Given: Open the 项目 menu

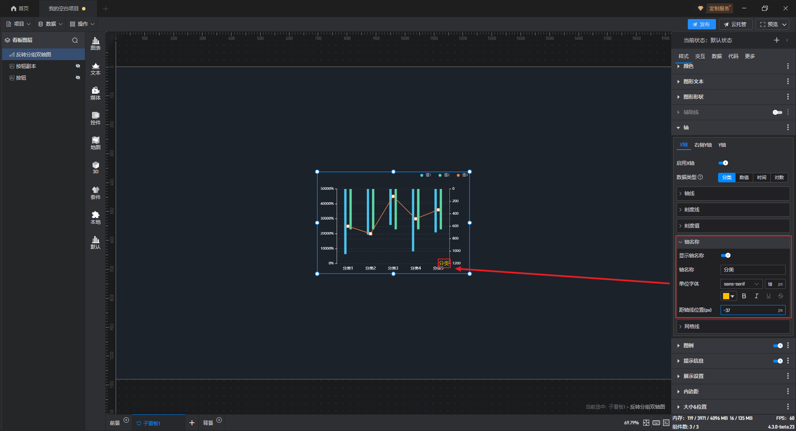Looking at the screenshot, I should (x=18, y=24).
